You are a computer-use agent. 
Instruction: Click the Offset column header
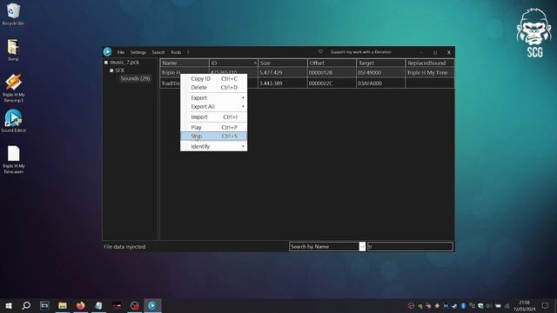point(332,63)
